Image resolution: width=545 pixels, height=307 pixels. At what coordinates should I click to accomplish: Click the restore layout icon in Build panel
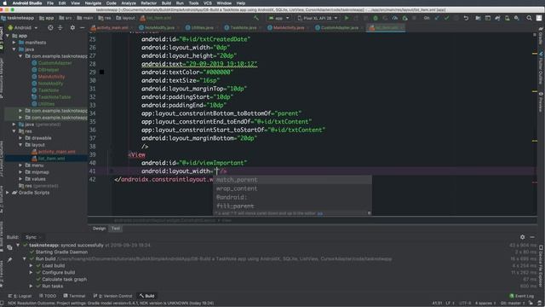pyautogui.click(x=9, y=247)
